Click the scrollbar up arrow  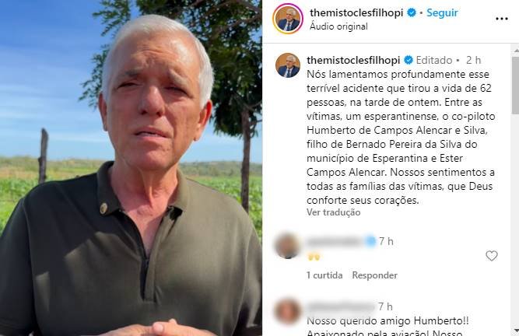pyautogui.click(x=516, y=51)
